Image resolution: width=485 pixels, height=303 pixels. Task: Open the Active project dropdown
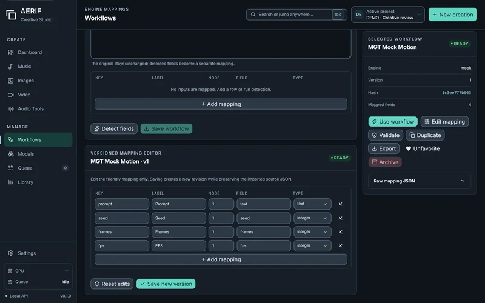(x=387, y=15)
